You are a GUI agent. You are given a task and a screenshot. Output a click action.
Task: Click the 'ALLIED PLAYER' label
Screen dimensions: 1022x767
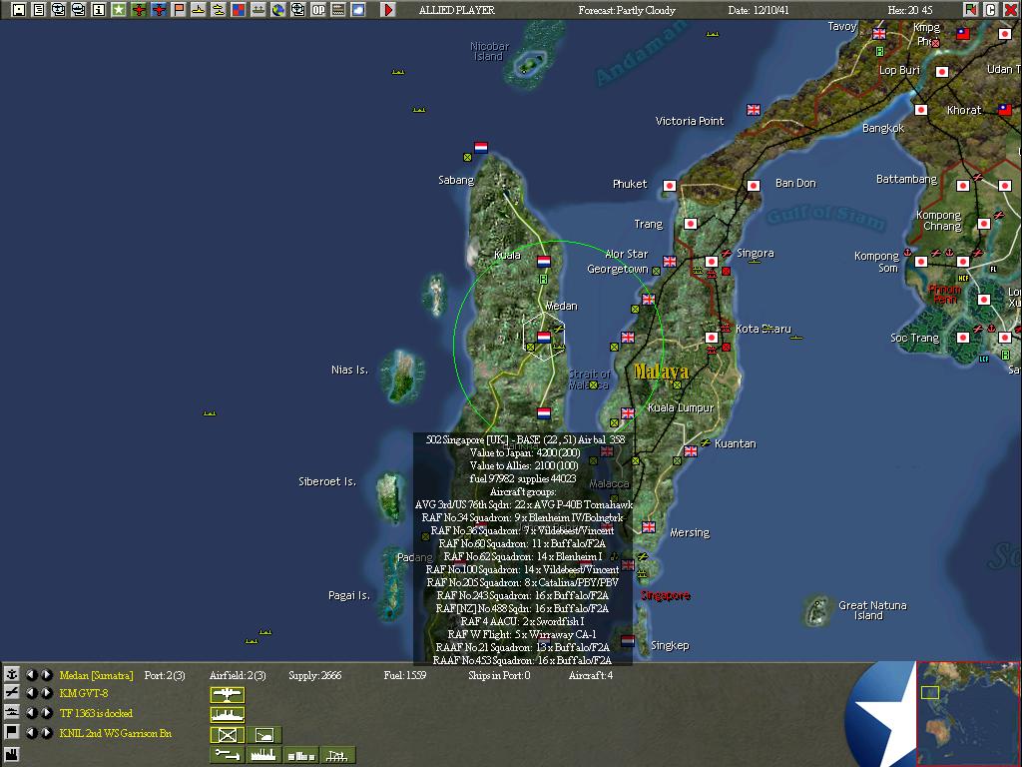(456, 10)
